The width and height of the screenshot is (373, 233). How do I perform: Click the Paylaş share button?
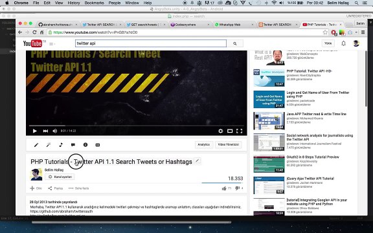[x=56, y=188]
